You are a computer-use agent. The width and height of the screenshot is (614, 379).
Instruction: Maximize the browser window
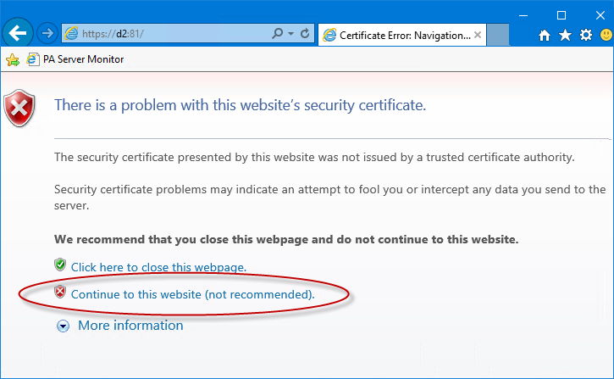561,14
